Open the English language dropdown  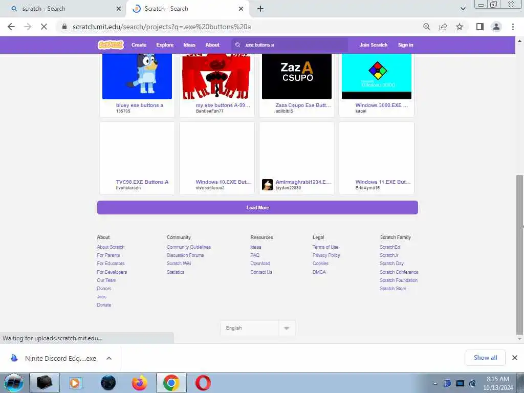(257, 328)
